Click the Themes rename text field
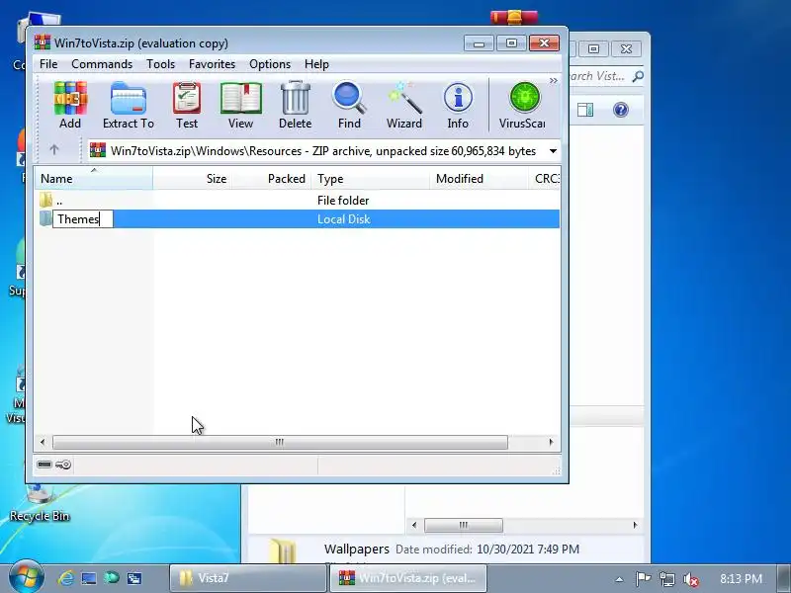The width and height of the screenshot is (791, 593). pyautogui.click(x=83, y=218)
